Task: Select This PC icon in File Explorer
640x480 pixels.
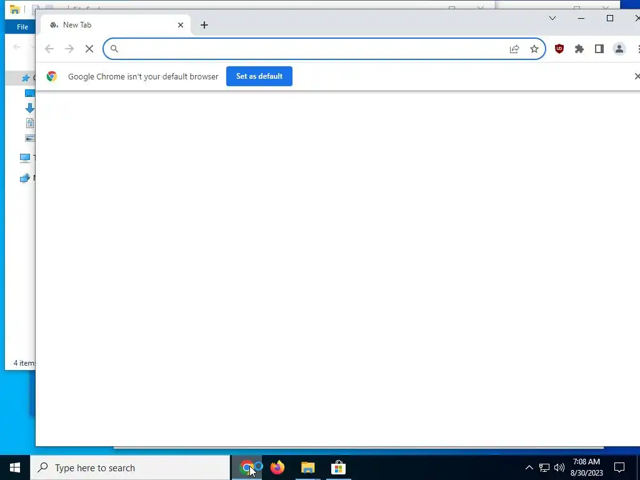Action: 25,158
